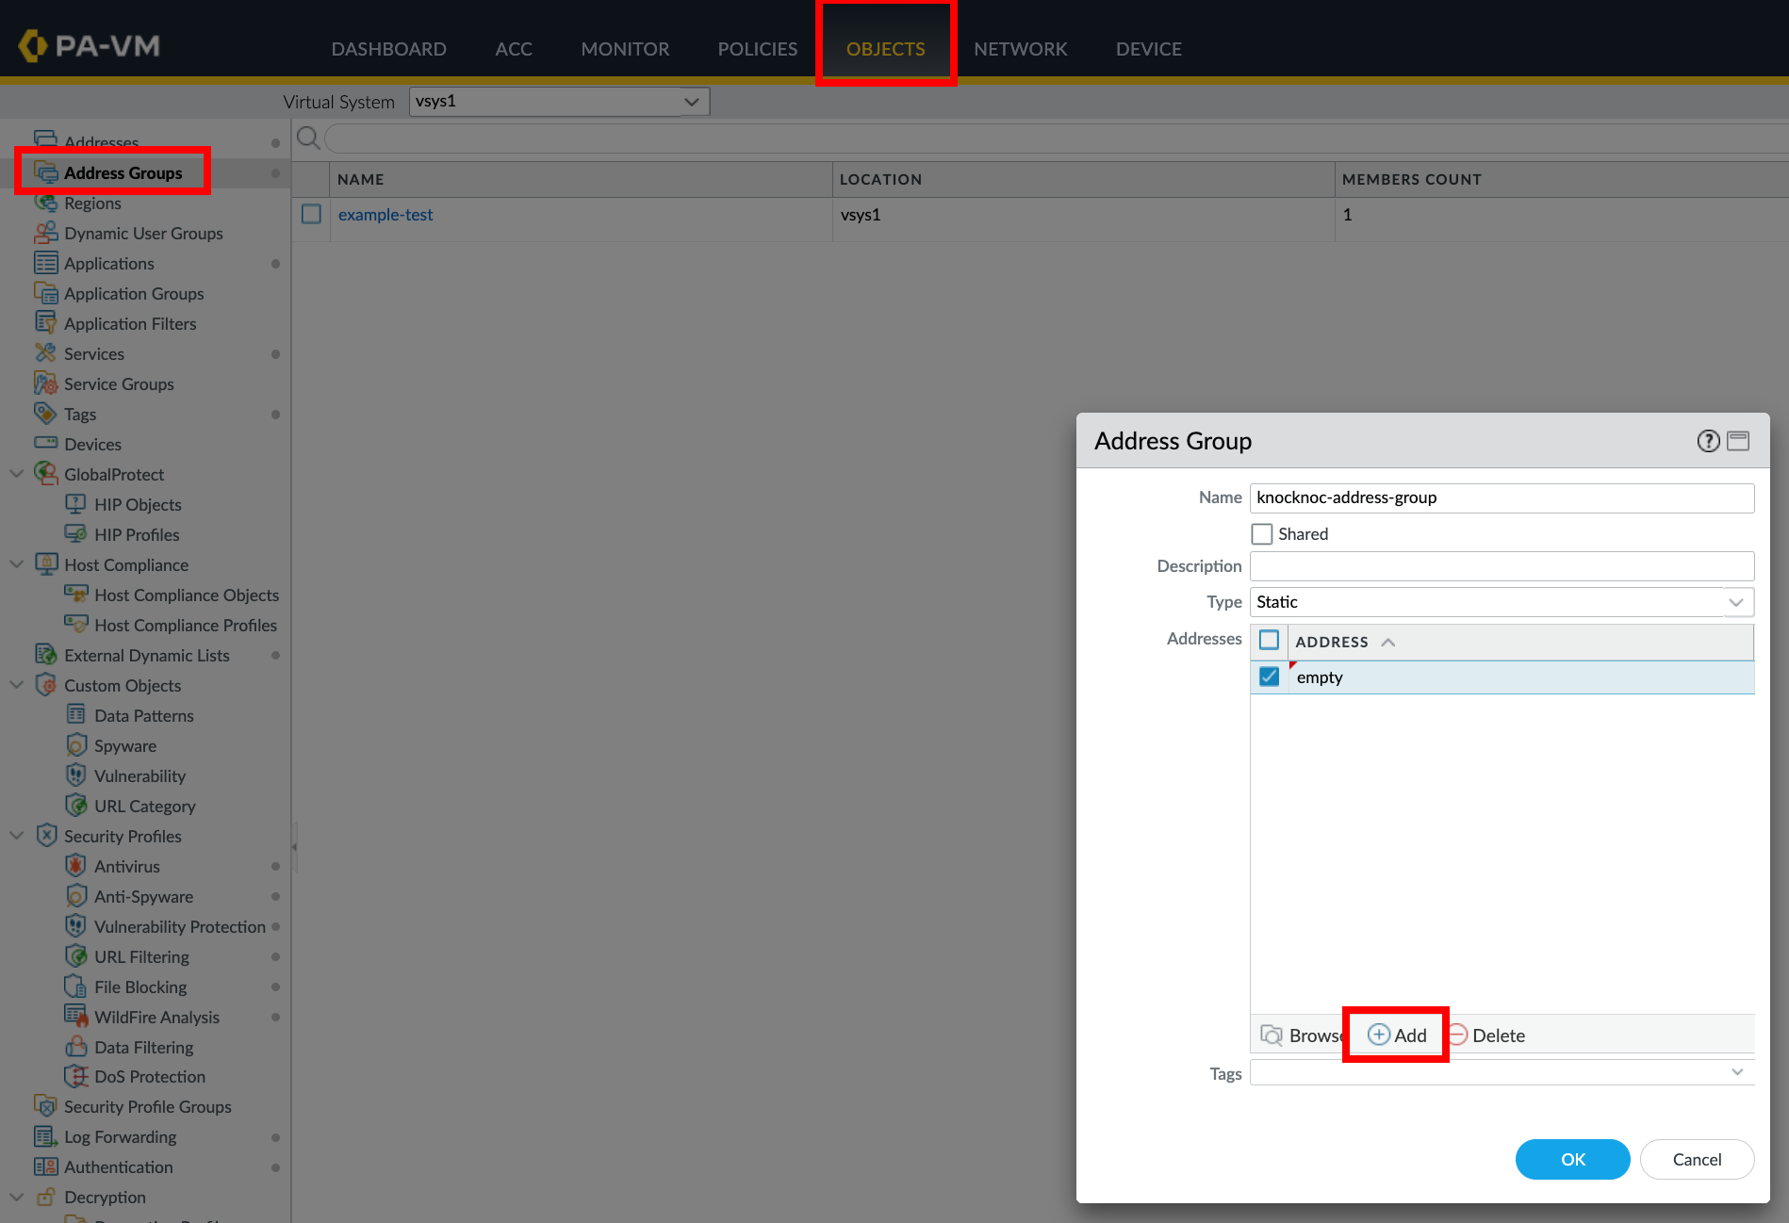Viewport: 1789px width, 1223px height.
Task: Open the Virtual System vsys1 dropdown
Action: coord(691,102)
